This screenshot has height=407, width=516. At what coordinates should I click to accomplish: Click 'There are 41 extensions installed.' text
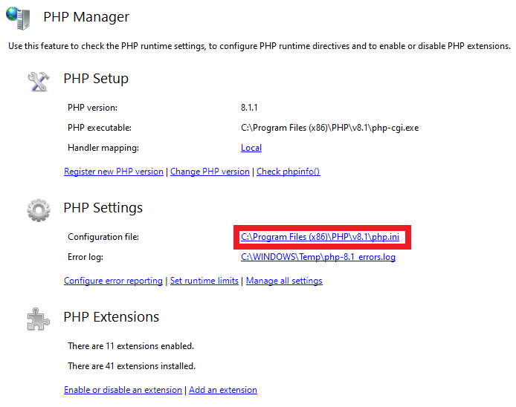coord(132,366)
